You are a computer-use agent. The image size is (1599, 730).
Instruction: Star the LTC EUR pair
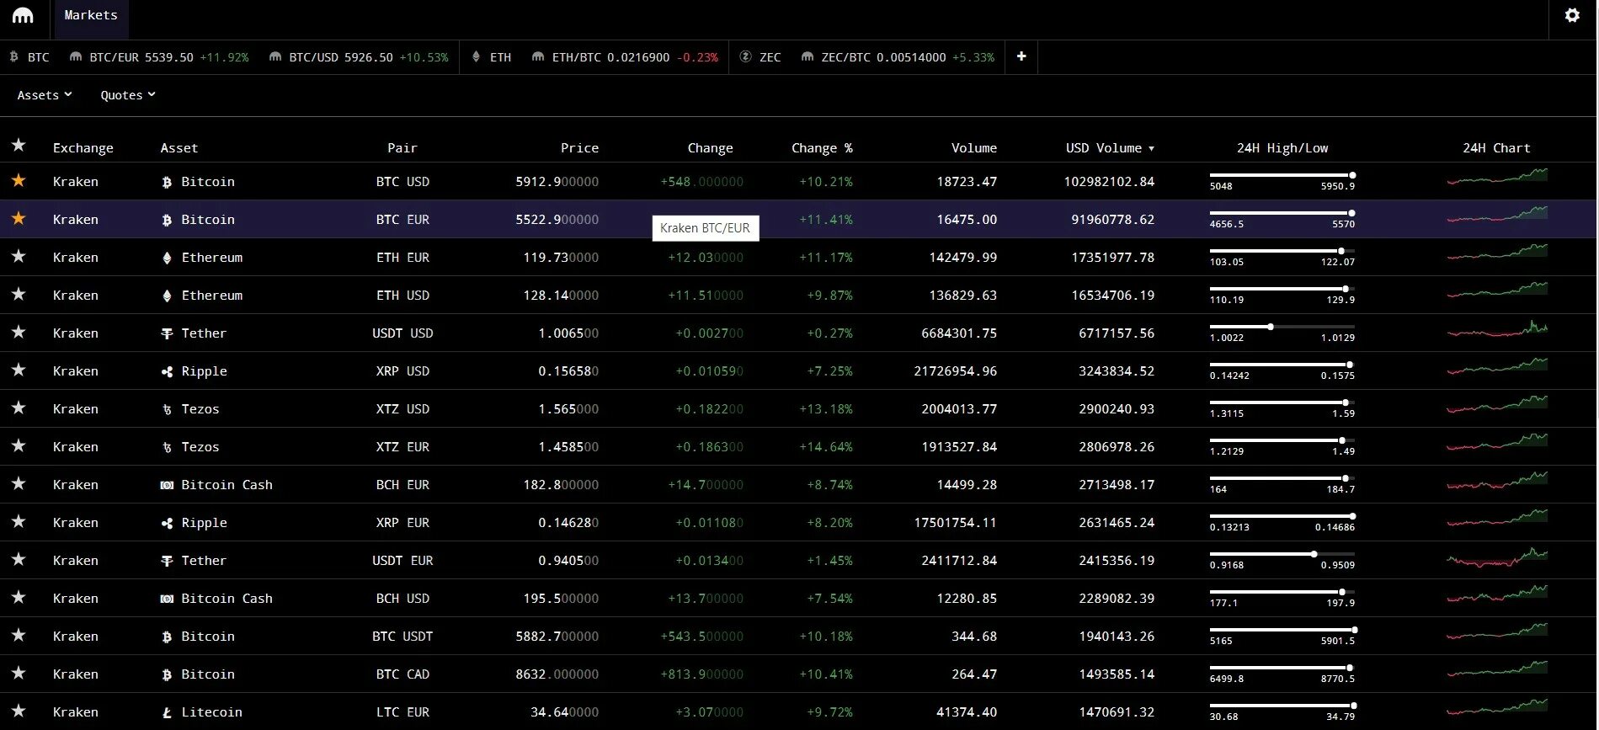pyautogui.click(x=19, y=711)
